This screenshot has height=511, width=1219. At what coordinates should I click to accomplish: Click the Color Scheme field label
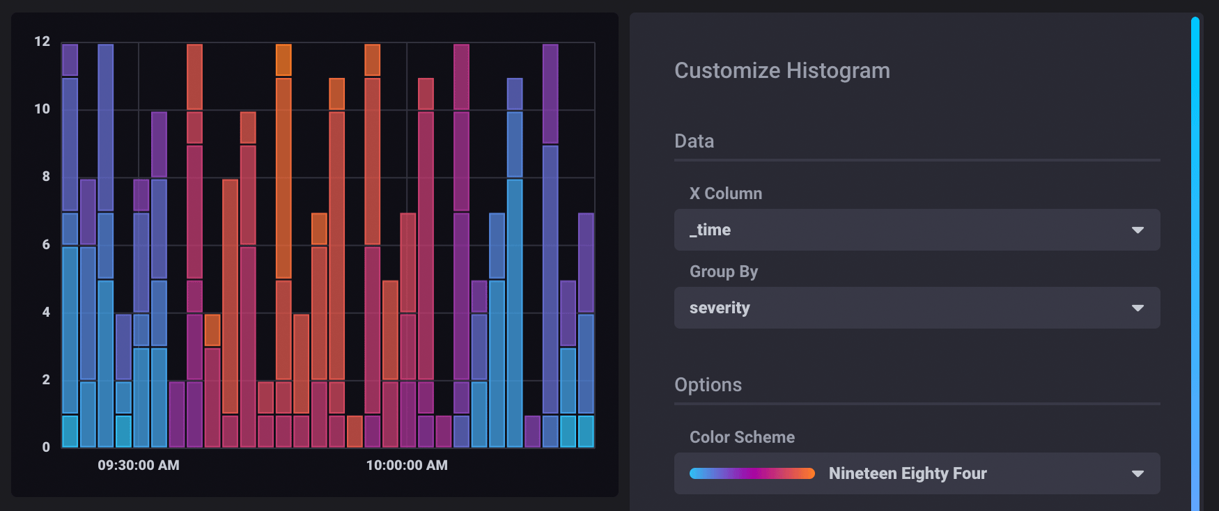coord(742,437)
